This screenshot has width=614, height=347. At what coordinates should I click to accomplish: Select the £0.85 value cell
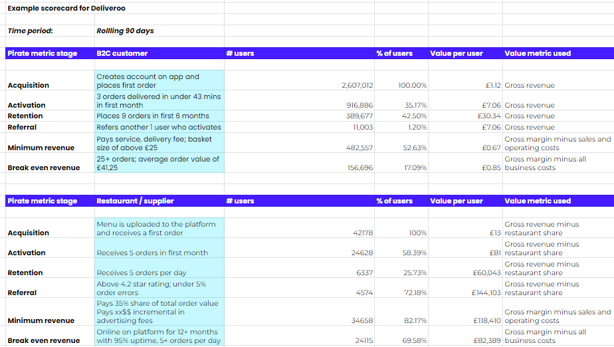coord(466,163)
